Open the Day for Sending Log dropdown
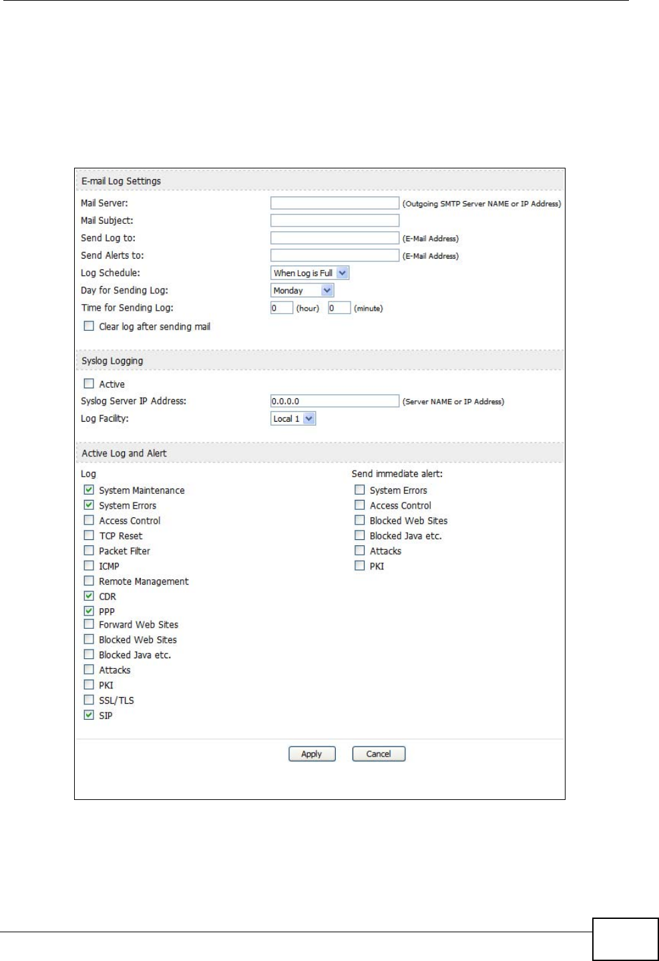The height and width of the screenshot is (961, 659). point(302,290)
